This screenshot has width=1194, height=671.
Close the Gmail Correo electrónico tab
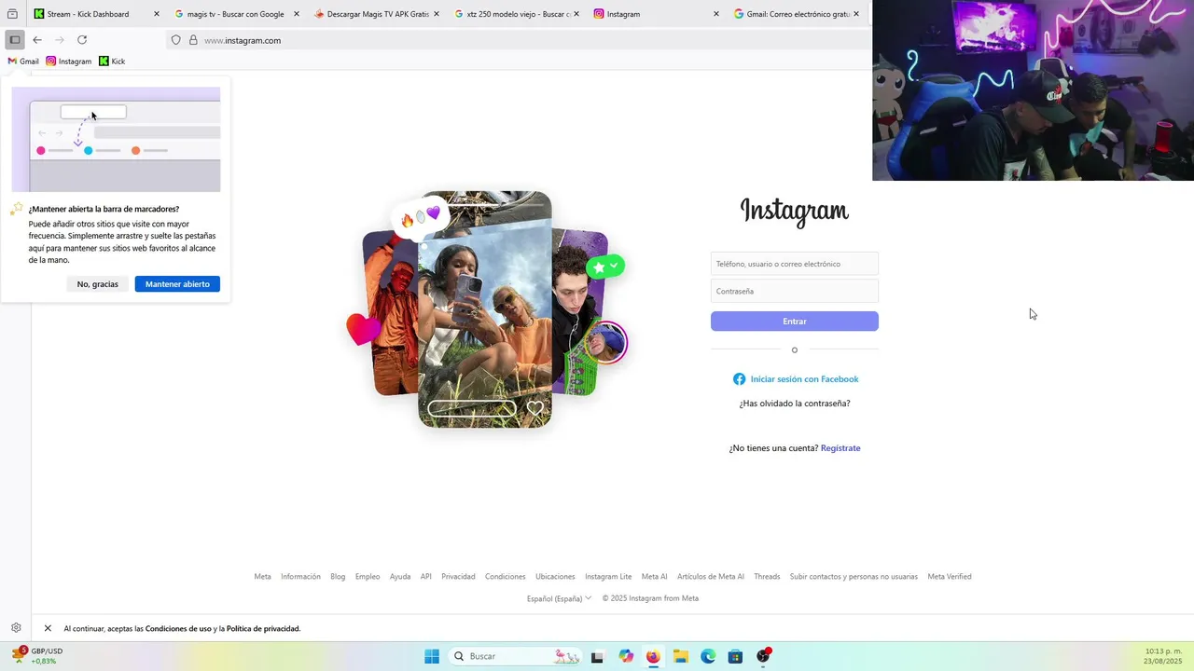pyautogui.click(x=855, y=14)
